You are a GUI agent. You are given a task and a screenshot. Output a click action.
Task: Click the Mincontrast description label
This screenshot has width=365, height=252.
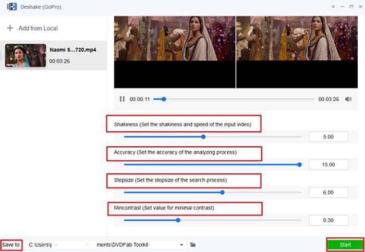(x=164, y=208)
